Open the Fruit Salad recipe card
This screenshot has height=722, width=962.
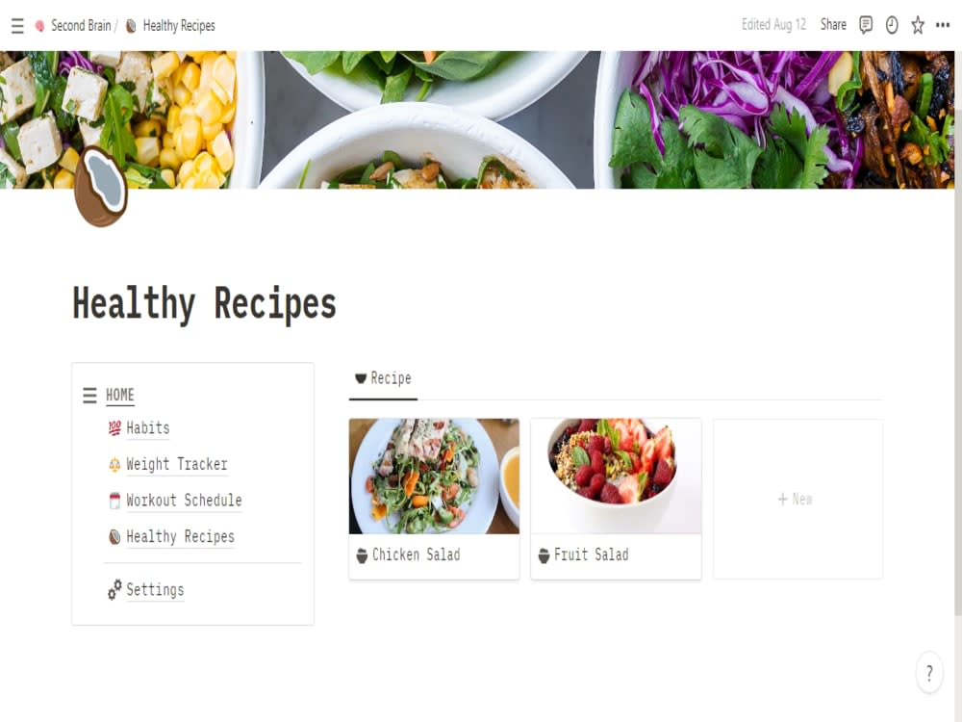[616, 499]
